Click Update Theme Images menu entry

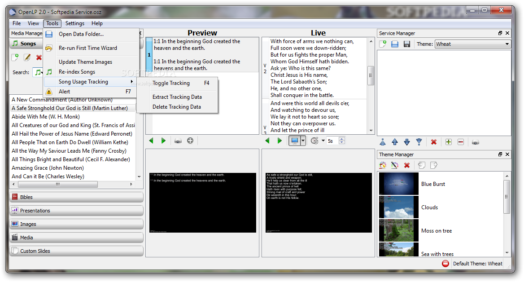91,62
